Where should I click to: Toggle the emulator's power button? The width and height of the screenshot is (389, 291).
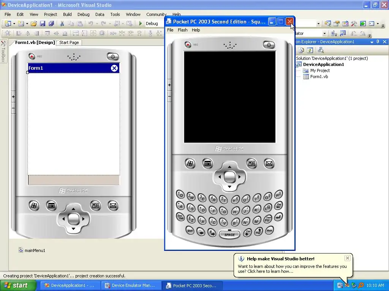269,45
